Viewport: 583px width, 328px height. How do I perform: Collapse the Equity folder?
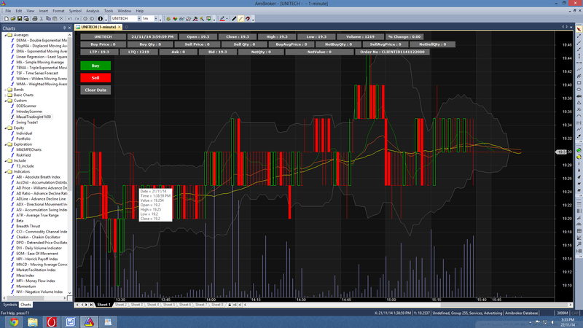5,128
